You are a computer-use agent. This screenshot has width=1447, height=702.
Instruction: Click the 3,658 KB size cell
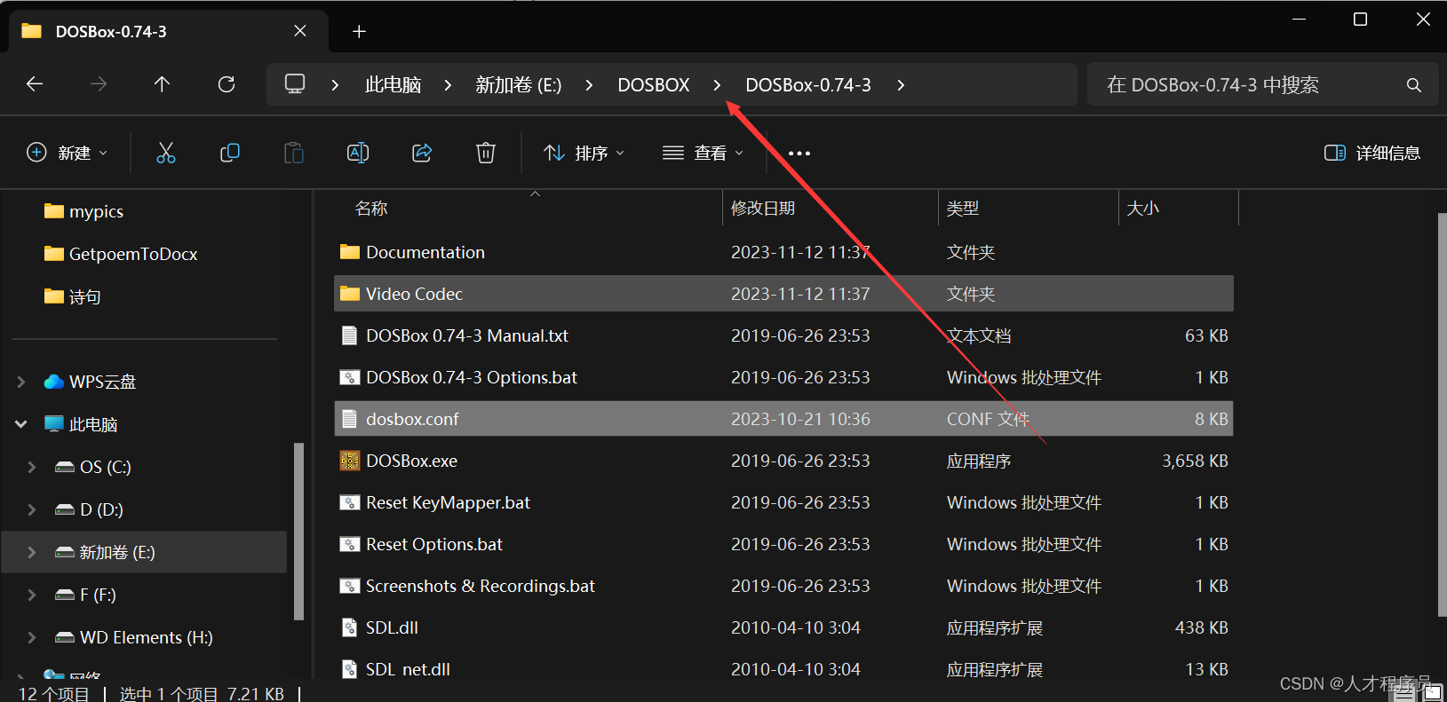click(x=1195, y=461)
